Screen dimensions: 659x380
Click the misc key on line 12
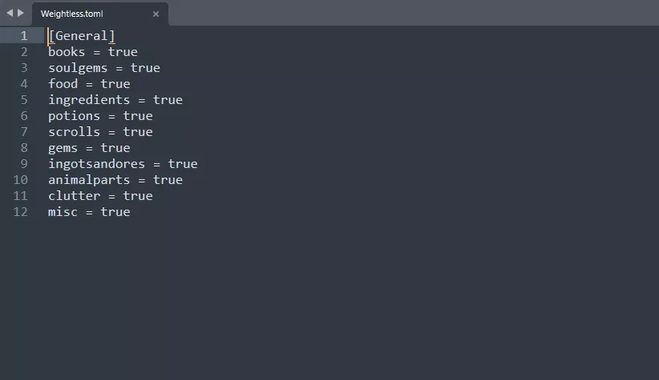point(63,212)
